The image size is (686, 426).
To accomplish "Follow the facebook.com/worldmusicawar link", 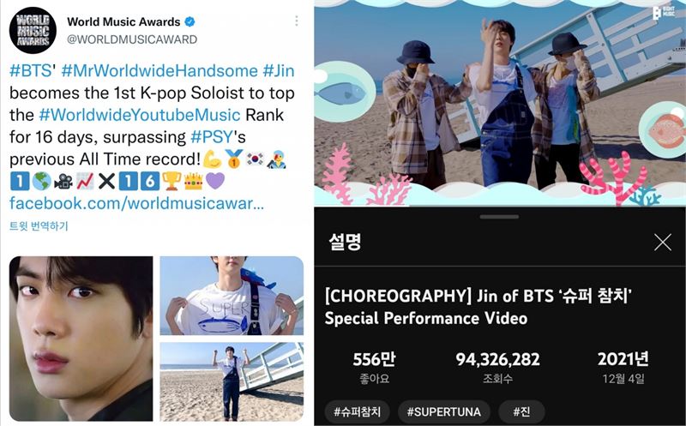I will (136, 203).
